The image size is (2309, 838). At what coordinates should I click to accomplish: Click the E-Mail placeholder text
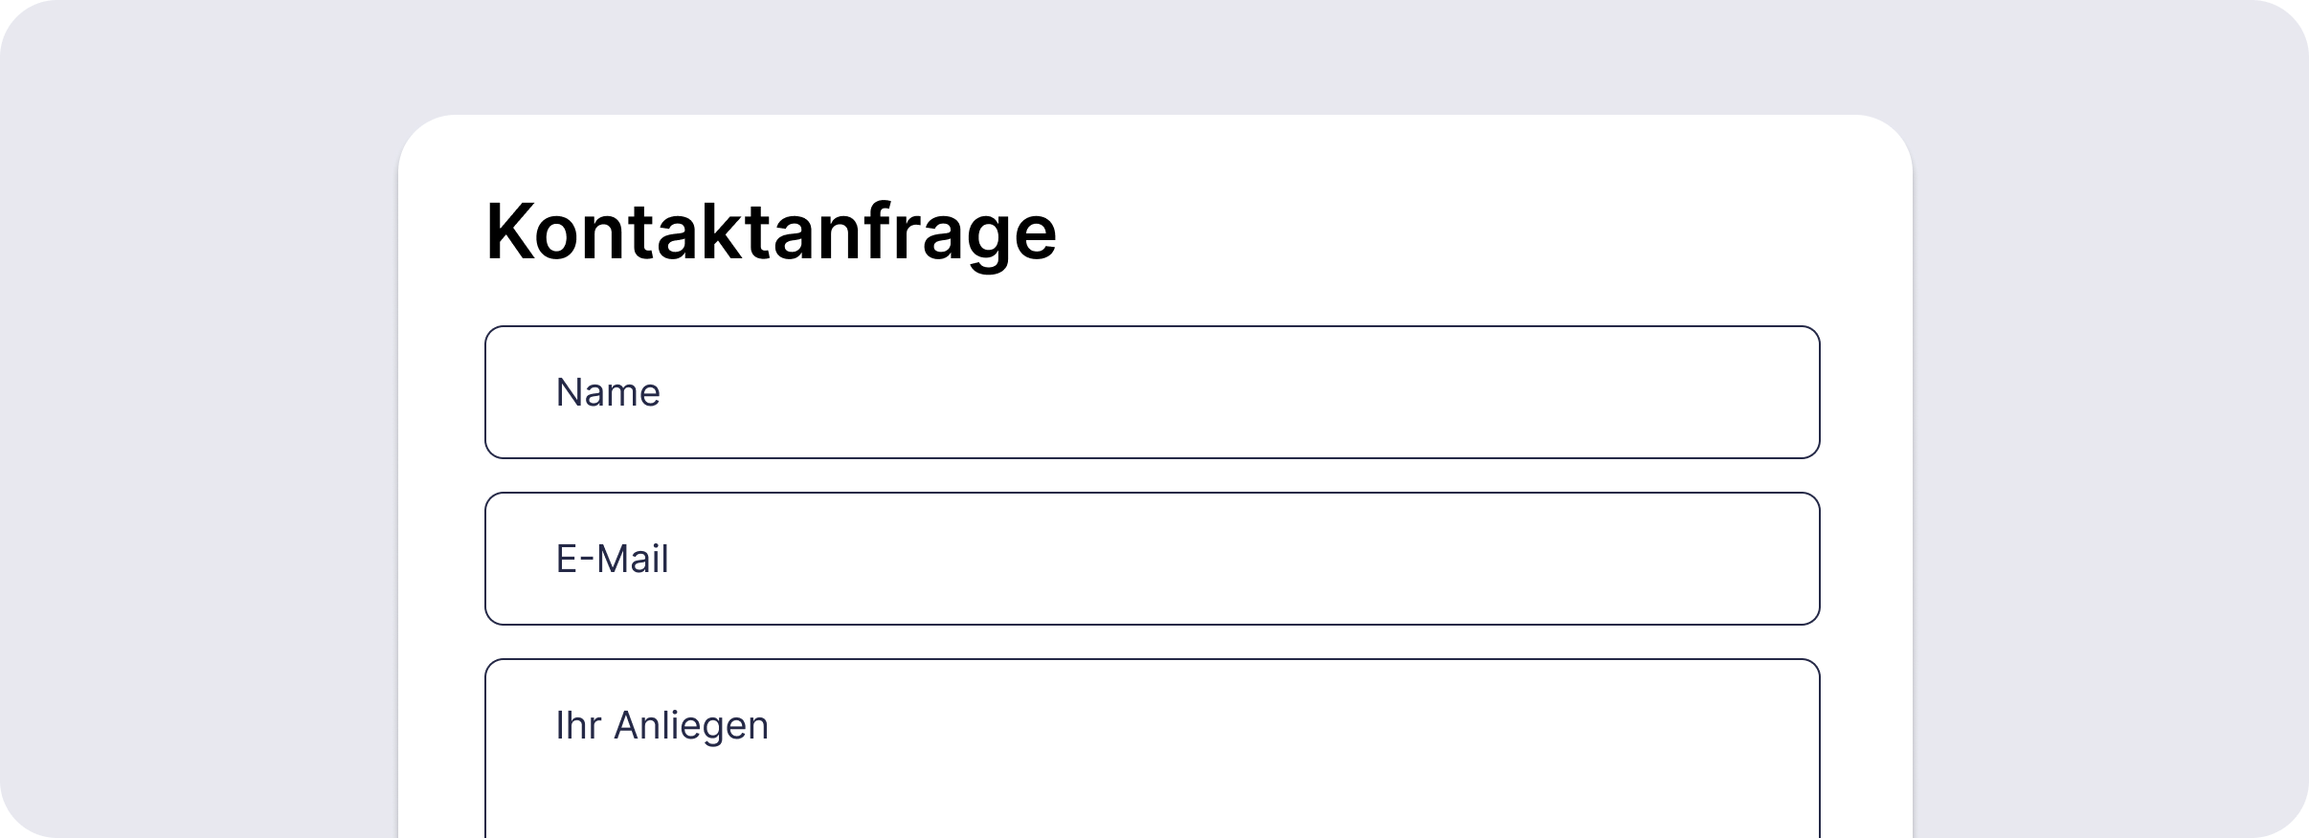point(613,558)
